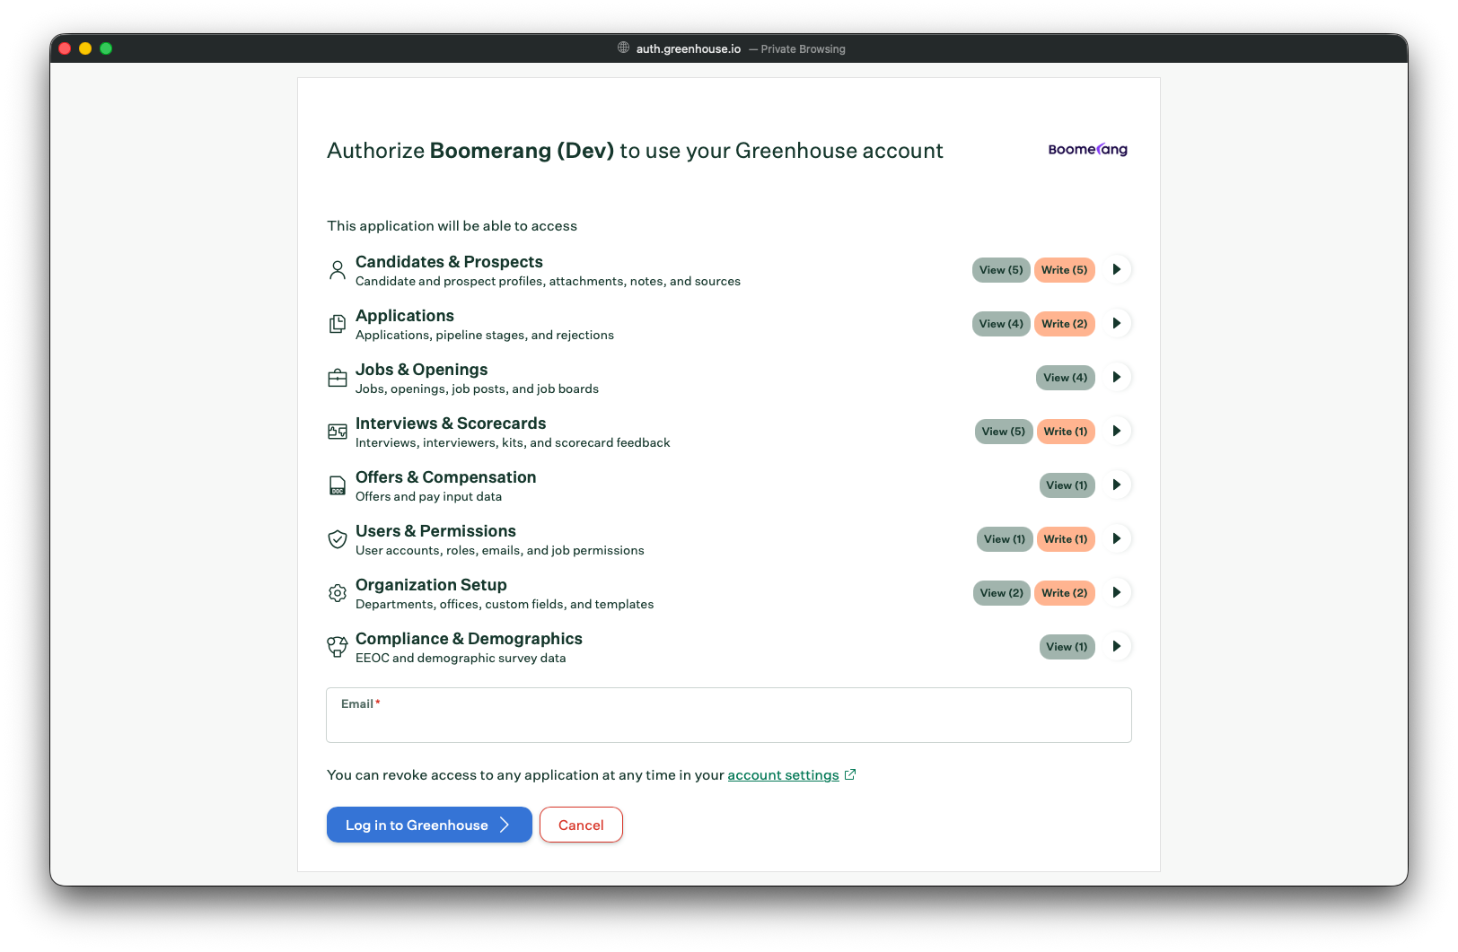Click the Users & Permissions heading
This screenshot has height=952, width=1458.
[435, 531]
